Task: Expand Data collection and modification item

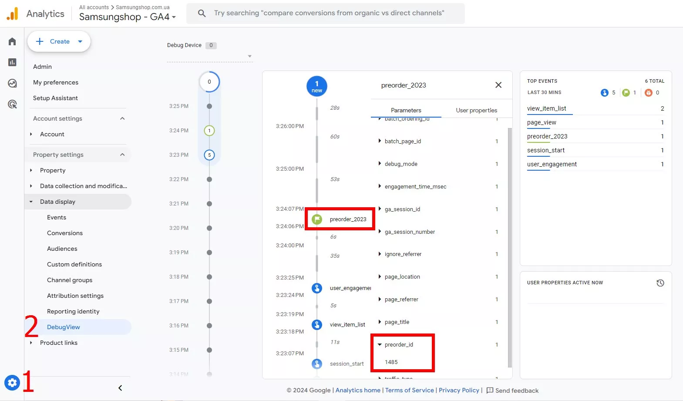Action: tap(31, 186)
